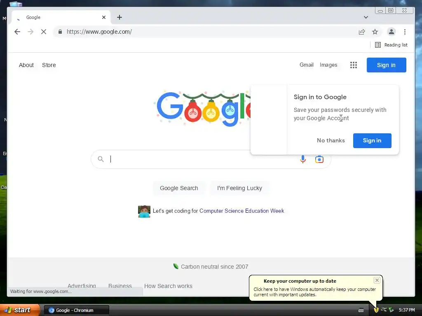Open the Chromium profile avatar menu

(392, 32)
